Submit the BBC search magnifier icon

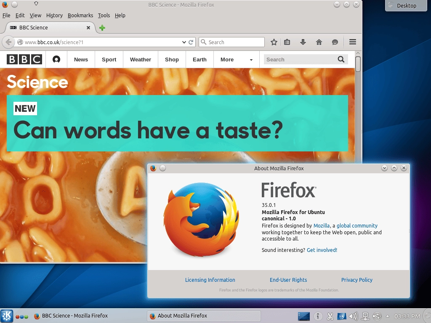341,59
